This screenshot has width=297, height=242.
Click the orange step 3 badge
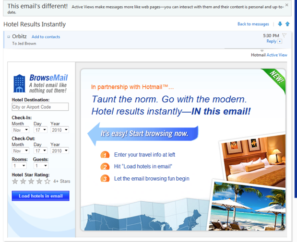click(105, 178)
